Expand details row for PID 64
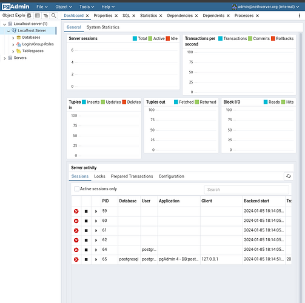Screen dimensions: 305x303 pos(96,250)
